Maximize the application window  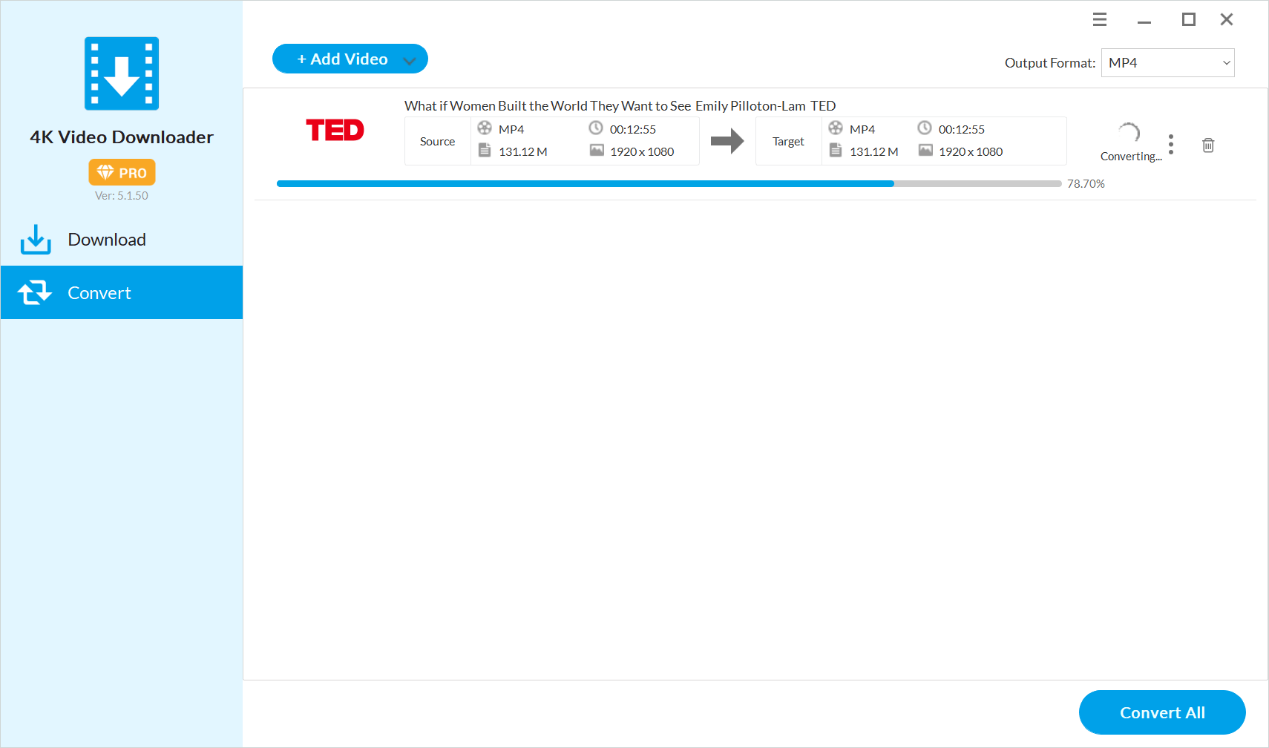[1188, 20]
